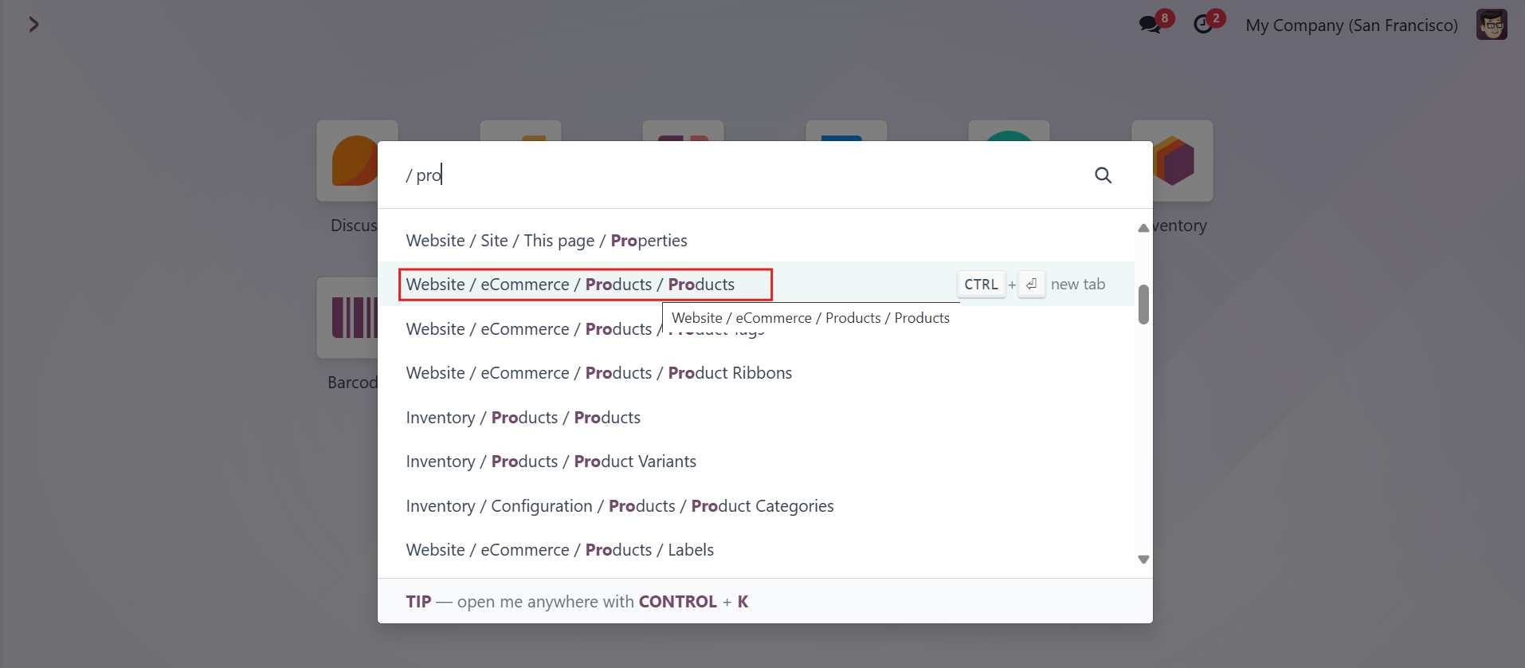The image size is (1525, 668).
Task: Expand the sidebar with the top-left chevron
Action: [x=33, y=25]
